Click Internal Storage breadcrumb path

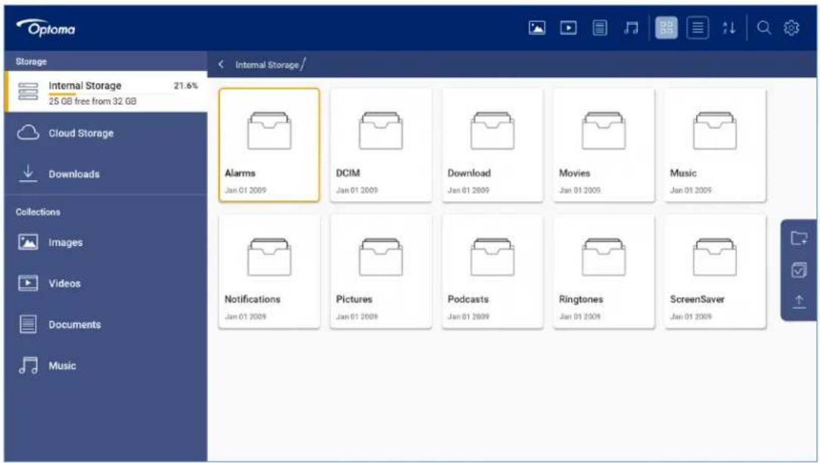[267, 65]
